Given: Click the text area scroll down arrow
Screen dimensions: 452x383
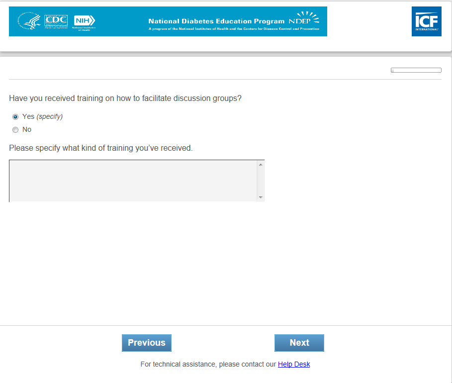Looking at the screenshot, I should click(x=261, y=197).
